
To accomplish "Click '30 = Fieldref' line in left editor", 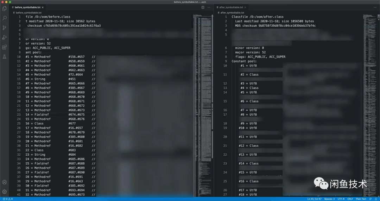I will point(37,186).
